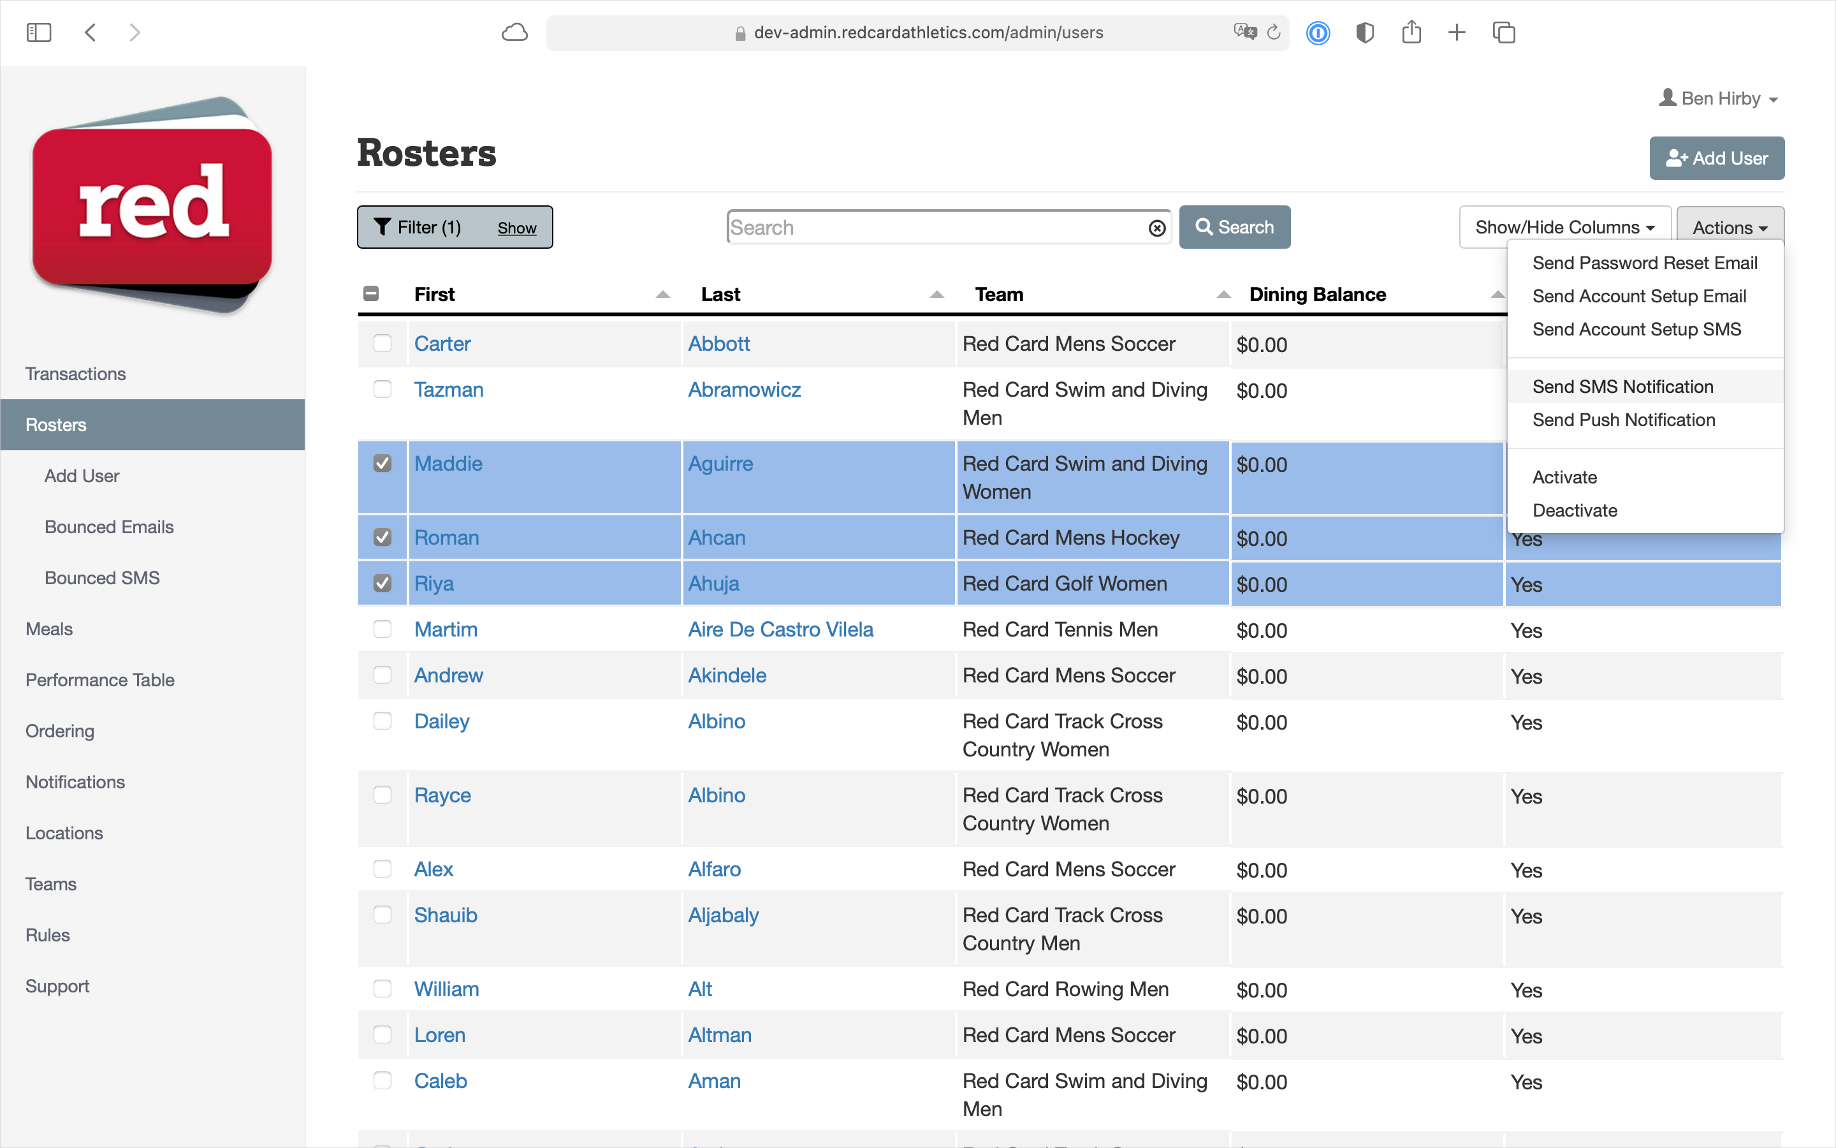Sort by Team column arrow

click(x=1224, y=295)
